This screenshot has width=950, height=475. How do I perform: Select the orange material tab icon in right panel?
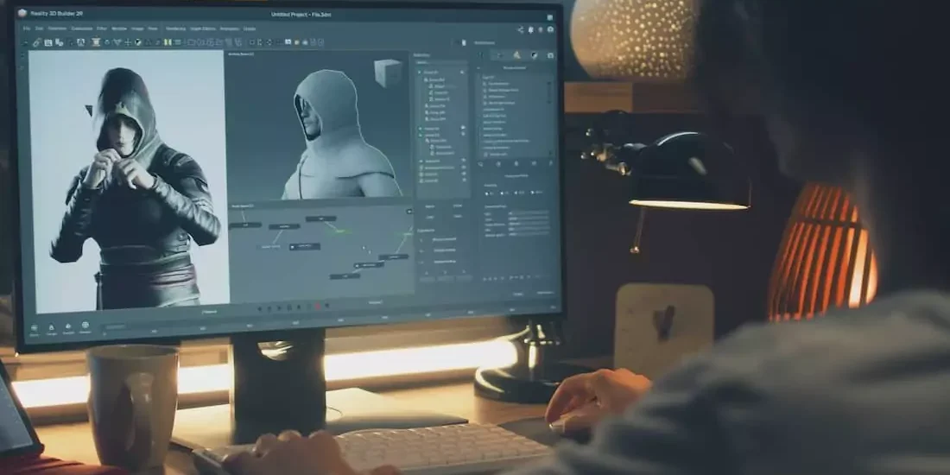[x=517, y=56]
